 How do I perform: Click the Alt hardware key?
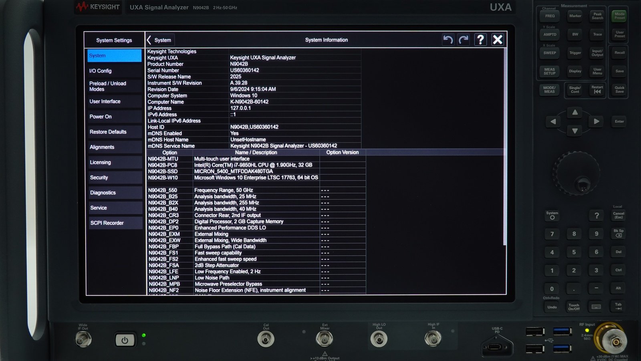coord(619,288)
